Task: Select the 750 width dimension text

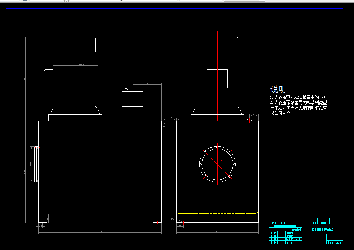Action: pyautogui.click(x=100, y=232)
